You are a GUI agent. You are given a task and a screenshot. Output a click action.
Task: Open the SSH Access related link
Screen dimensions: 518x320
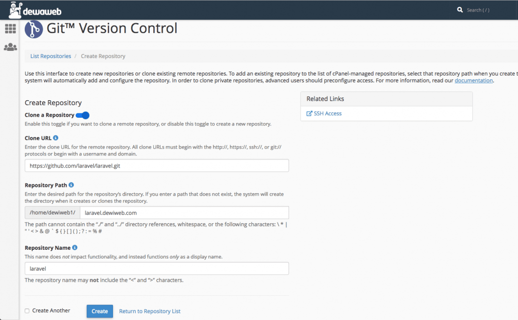click(x=327, y=113)
